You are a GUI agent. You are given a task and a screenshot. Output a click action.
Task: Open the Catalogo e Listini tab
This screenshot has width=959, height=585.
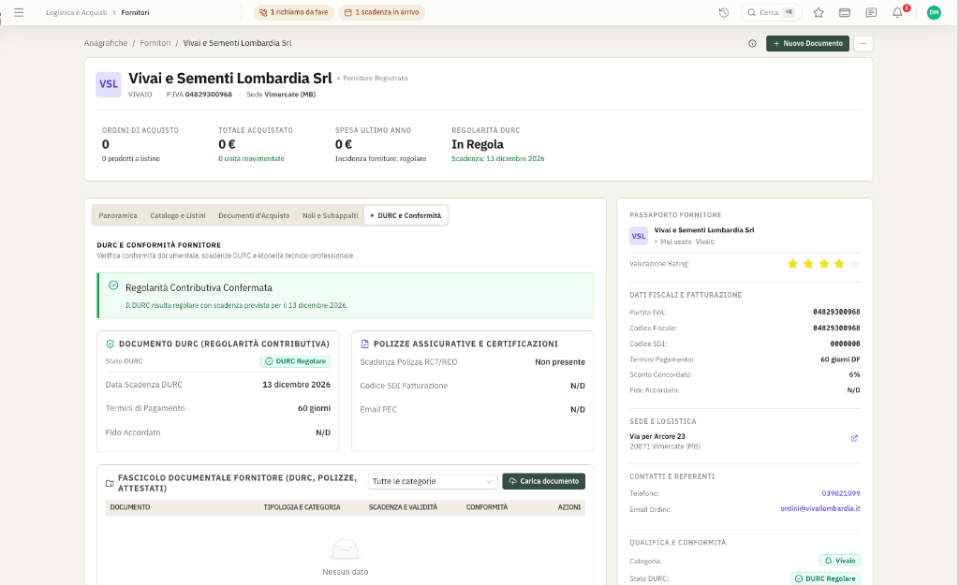[x=178, y=216]
